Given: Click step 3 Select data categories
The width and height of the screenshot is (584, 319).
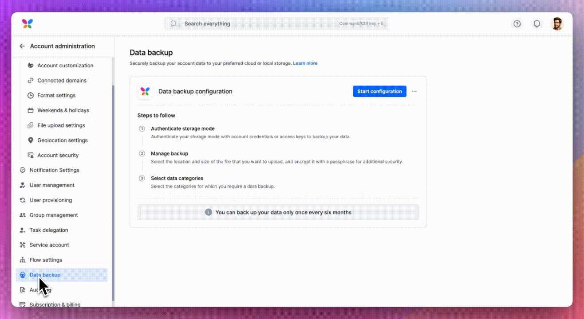Looking at the screenshot, I should click(x=177, y=178).
